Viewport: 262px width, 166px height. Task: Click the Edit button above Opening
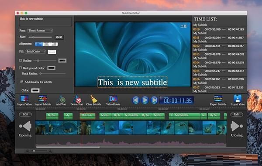25,114
